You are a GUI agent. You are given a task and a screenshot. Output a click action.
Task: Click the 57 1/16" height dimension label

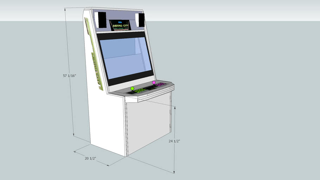(70, 76)
